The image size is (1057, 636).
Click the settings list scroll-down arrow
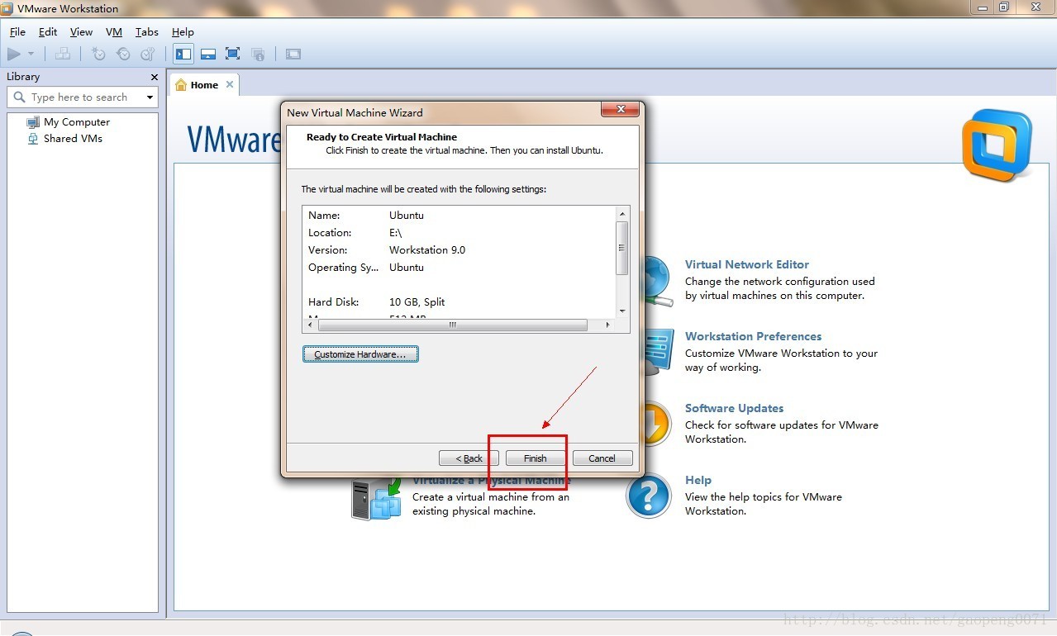(x=622, y=311)
